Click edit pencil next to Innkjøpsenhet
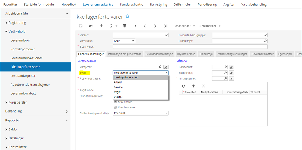This screenshot has height=150, width=302. [232, 78]
